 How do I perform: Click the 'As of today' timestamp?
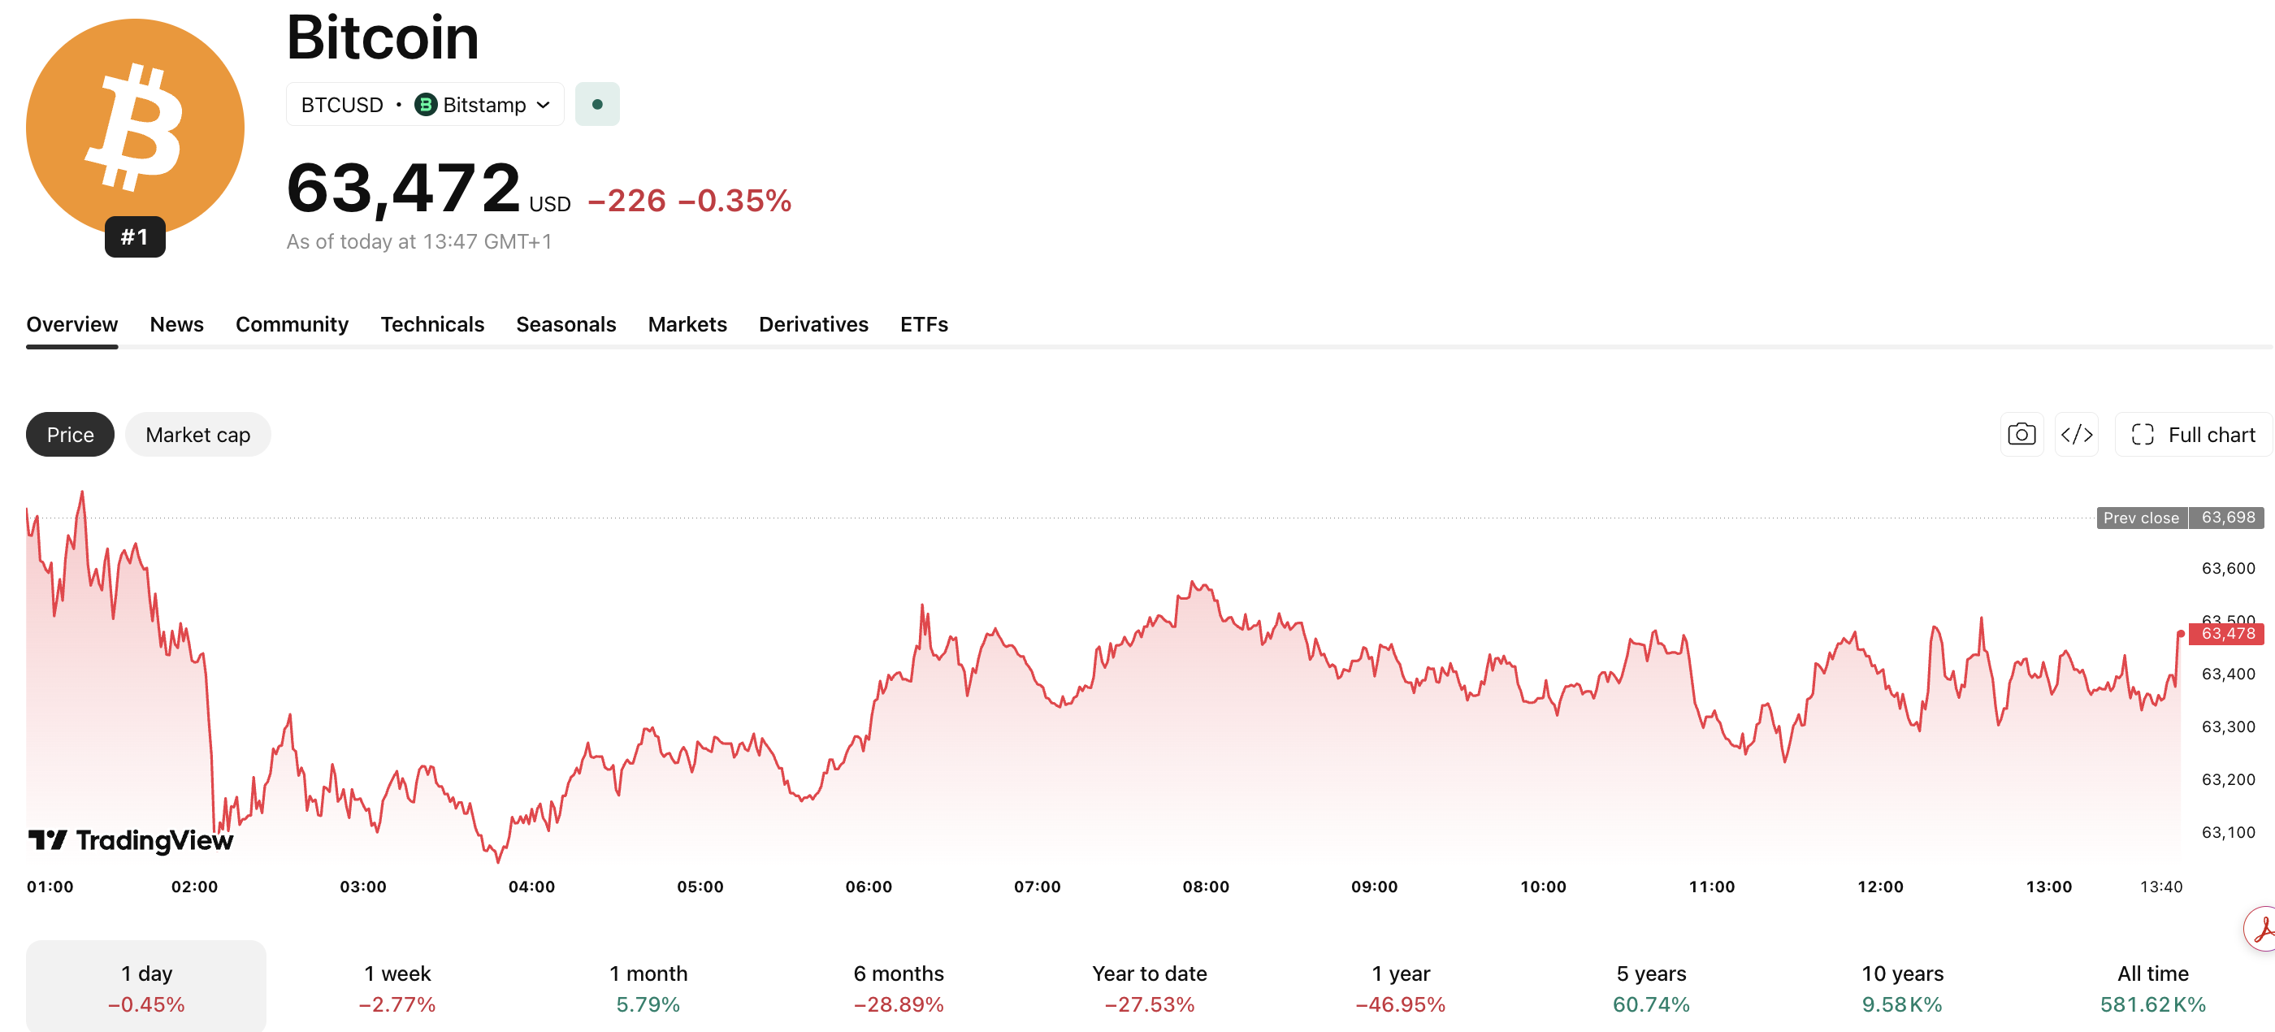[x=419, y=242]
